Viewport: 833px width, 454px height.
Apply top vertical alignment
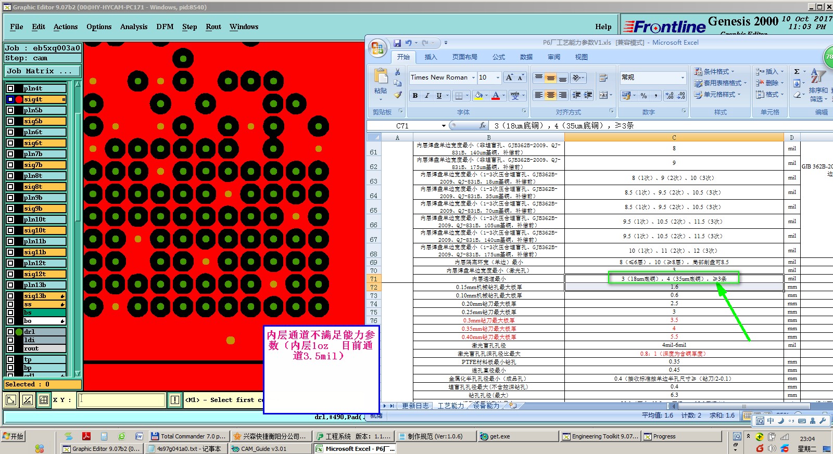[x=539, y=78]
